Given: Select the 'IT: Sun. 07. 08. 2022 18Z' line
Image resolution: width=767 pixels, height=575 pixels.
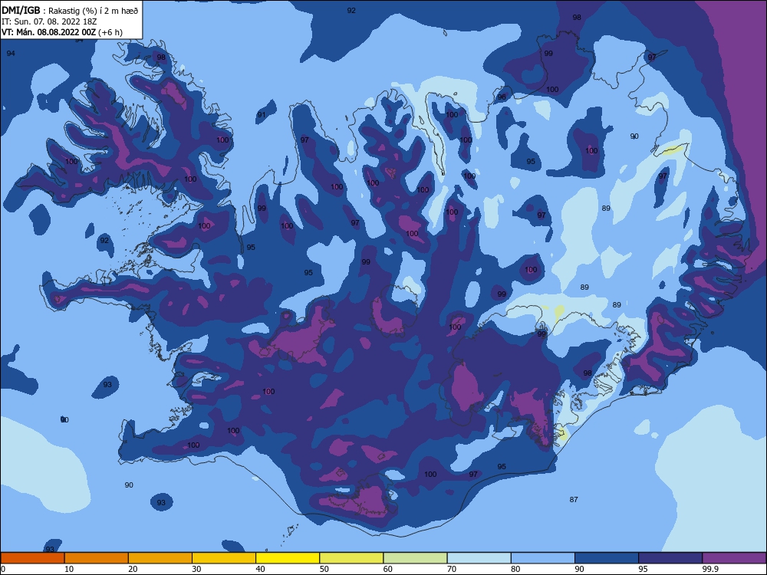Looking at the screenshot, I should point(49,21).
